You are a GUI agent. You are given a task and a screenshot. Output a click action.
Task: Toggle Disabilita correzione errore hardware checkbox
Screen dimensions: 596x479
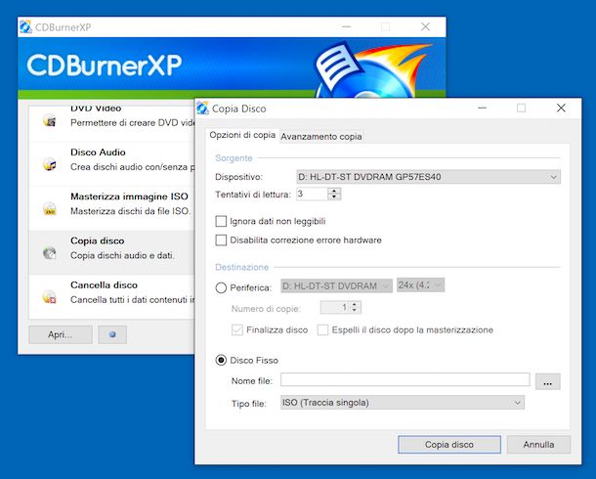click(221, 240)
